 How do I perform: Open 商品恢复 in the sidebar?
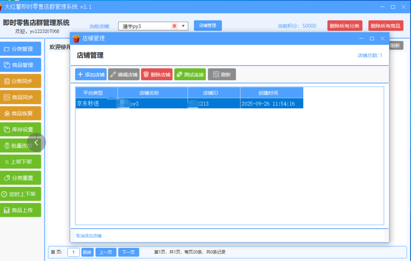[x=20, y=113]
